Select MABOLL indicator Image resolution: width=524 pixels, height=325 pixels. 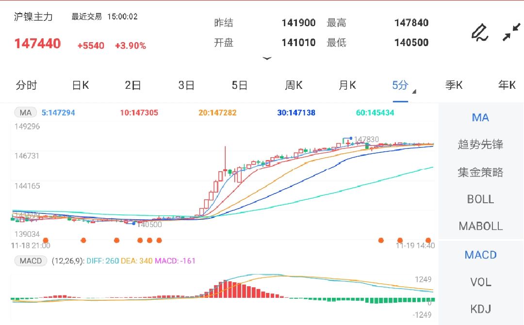point(480,226)
